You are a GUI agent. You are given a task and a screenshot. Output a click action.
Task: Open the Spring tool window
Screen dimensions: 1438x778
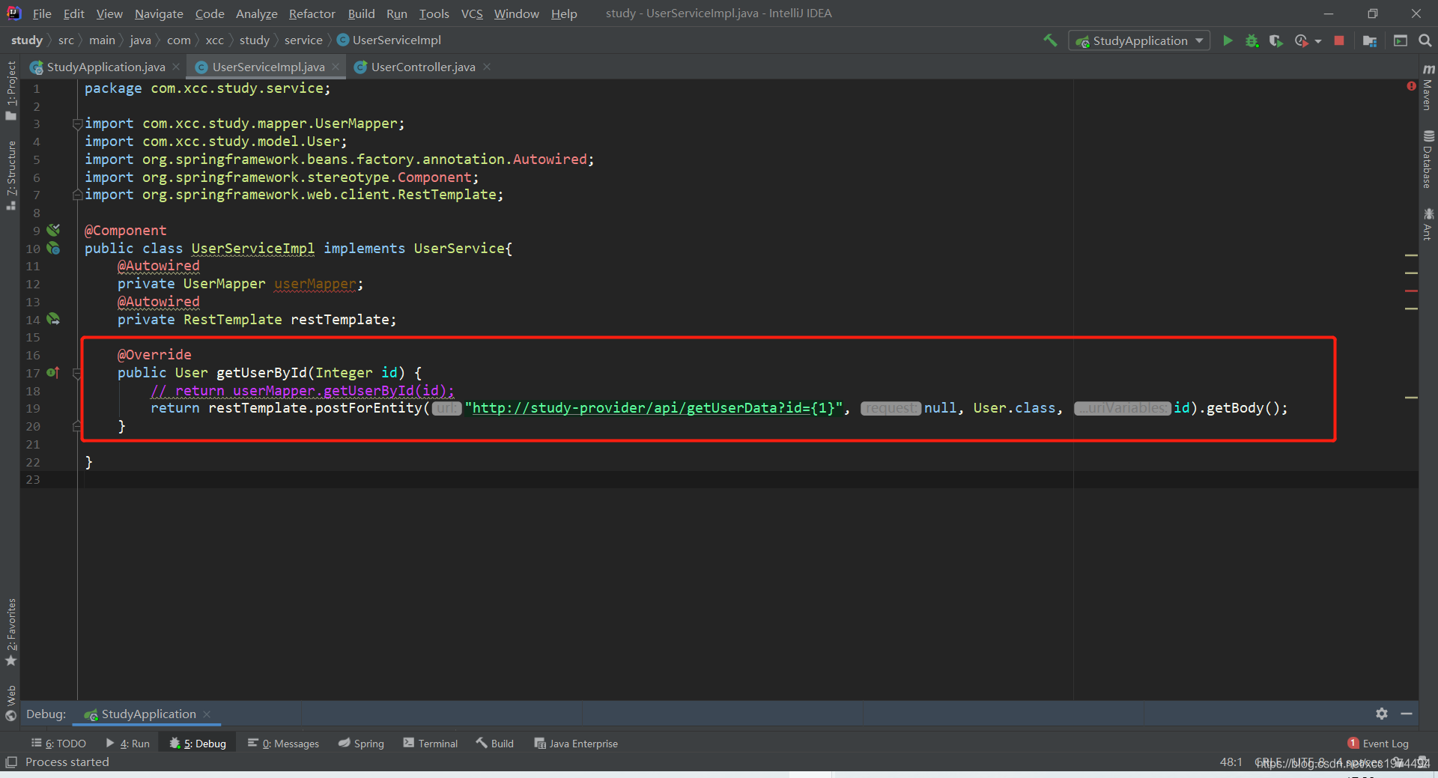tap(361, 743)
